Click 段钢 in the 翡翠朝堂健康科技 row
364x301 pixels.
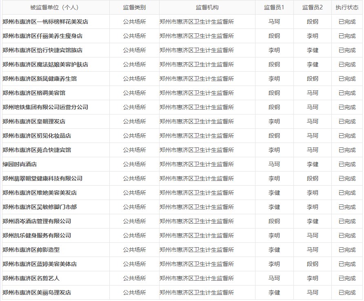click(313, 178)
